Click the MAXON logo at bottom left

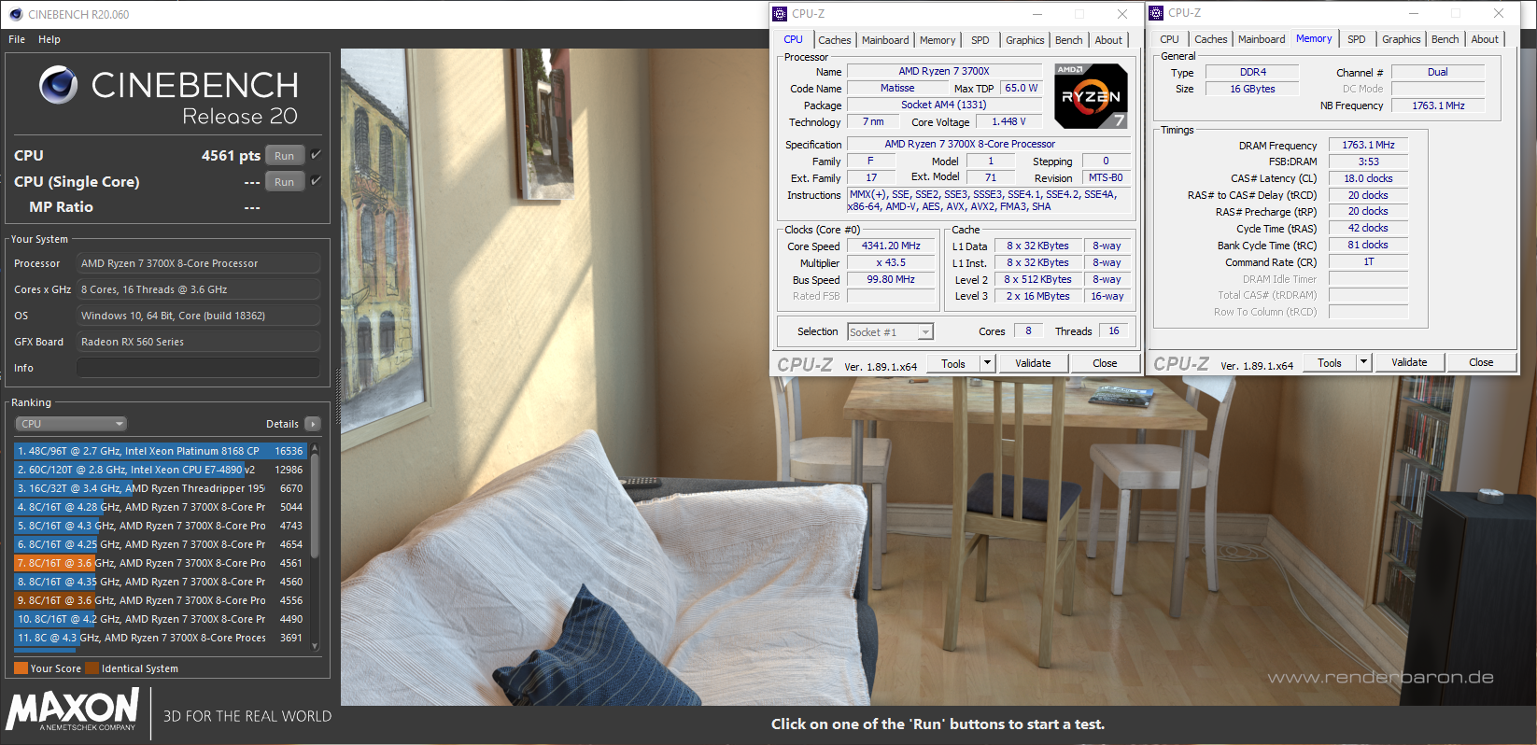(x=73, y=710)
